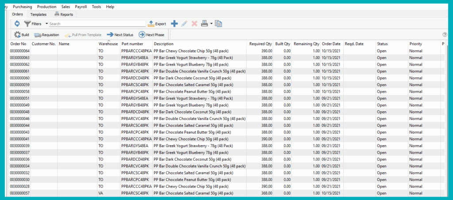Select order 0030000034
Viewport: 453px width, 200px height.
pyautogui.click(x=226, y=166)
